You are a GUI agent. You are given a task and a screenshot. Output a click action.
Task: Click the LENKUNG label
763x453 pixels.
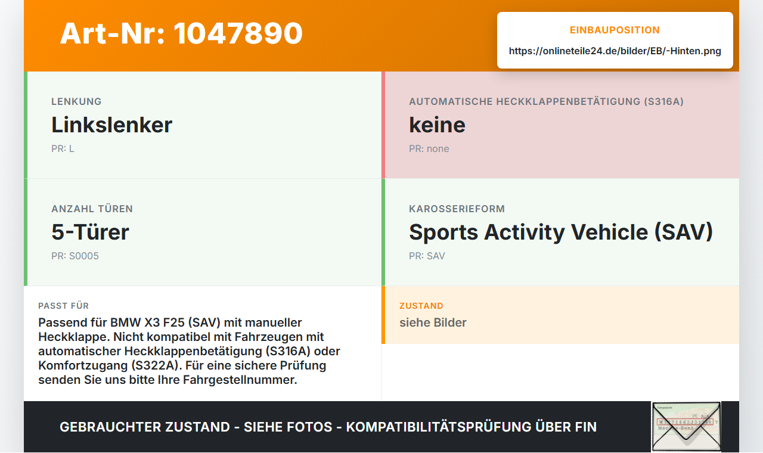tap(76, 101)
